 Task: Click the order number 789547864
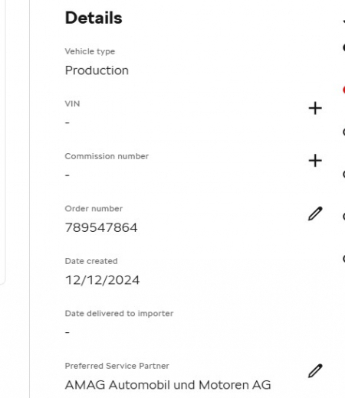coord(101,227)
